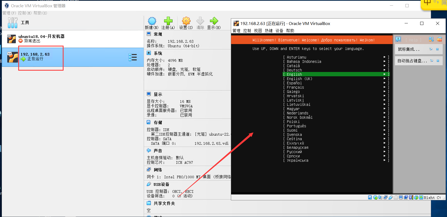Open the 热键 menu in the VM window
Screen dimensions: 447x217
269,31
